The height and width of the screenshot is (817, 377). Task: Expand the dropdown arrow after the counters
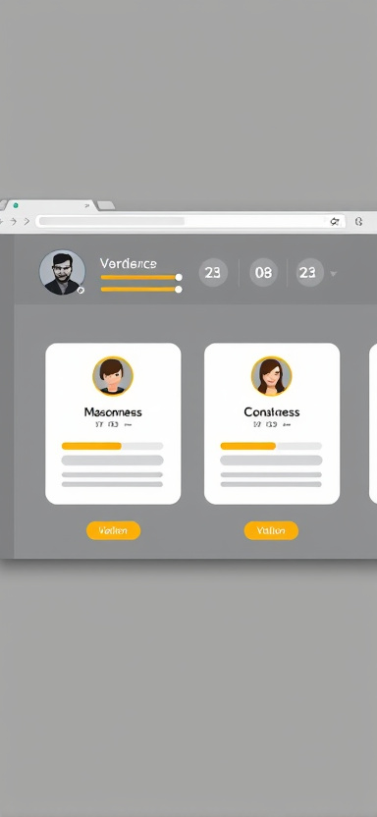pyautogui.click(x=333, y=274)
